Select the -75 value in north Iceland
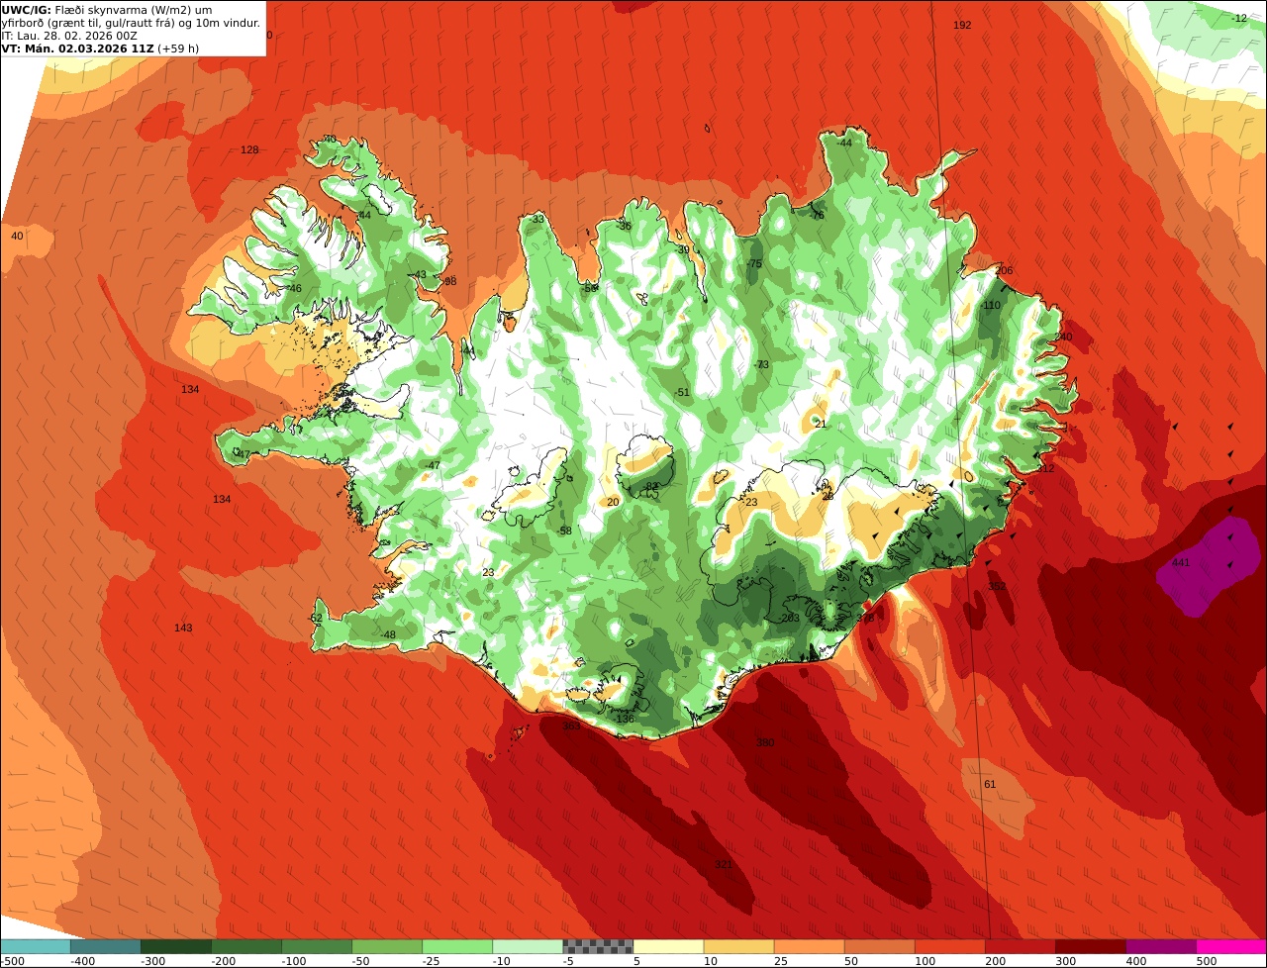This screenshot has width=1267, height=968. (754, 263)
